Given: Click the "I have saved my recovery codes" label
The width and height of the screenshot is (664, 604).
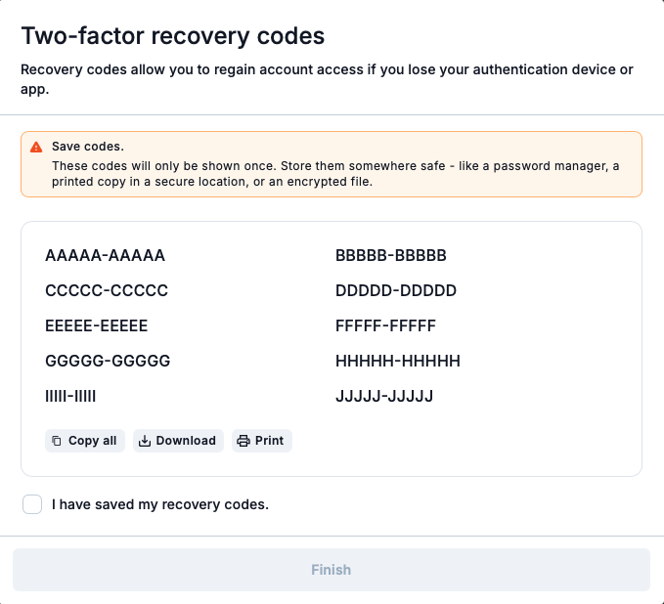Looking at the screenshot, I should pyautogui.click(x=159, y=504).
